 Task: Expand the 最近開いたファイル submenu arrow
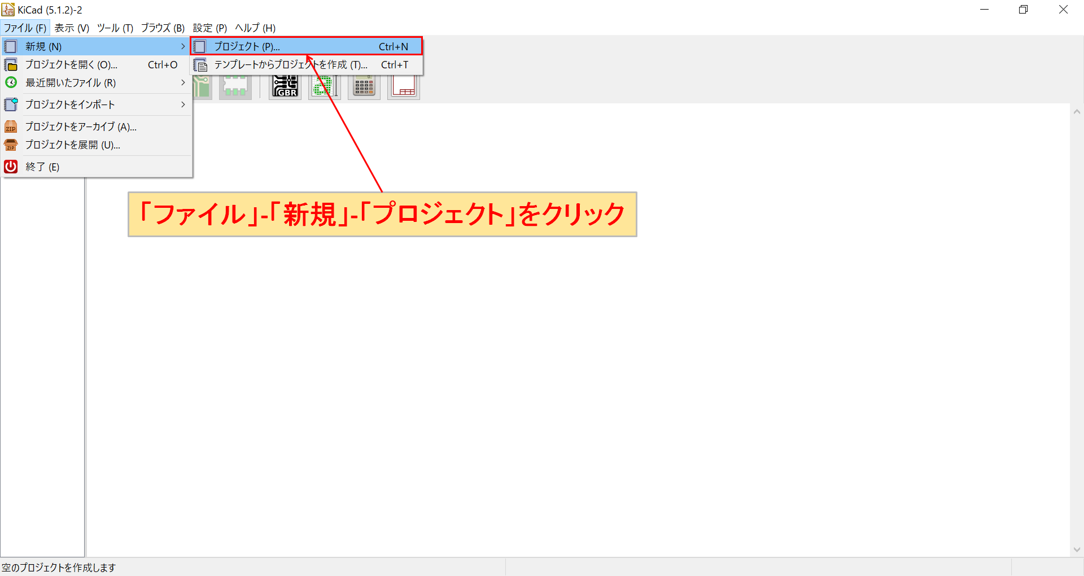pyautogui.click(x=183, y=82)
